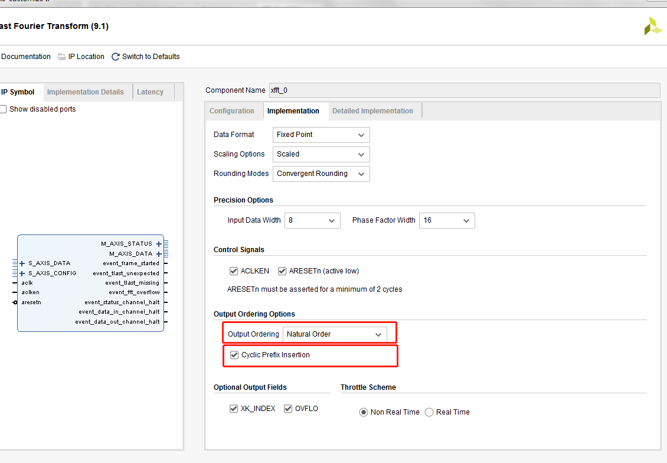Screen dimensions: 667x463
Task: Click the Component Name field
Action: [465, 90]
